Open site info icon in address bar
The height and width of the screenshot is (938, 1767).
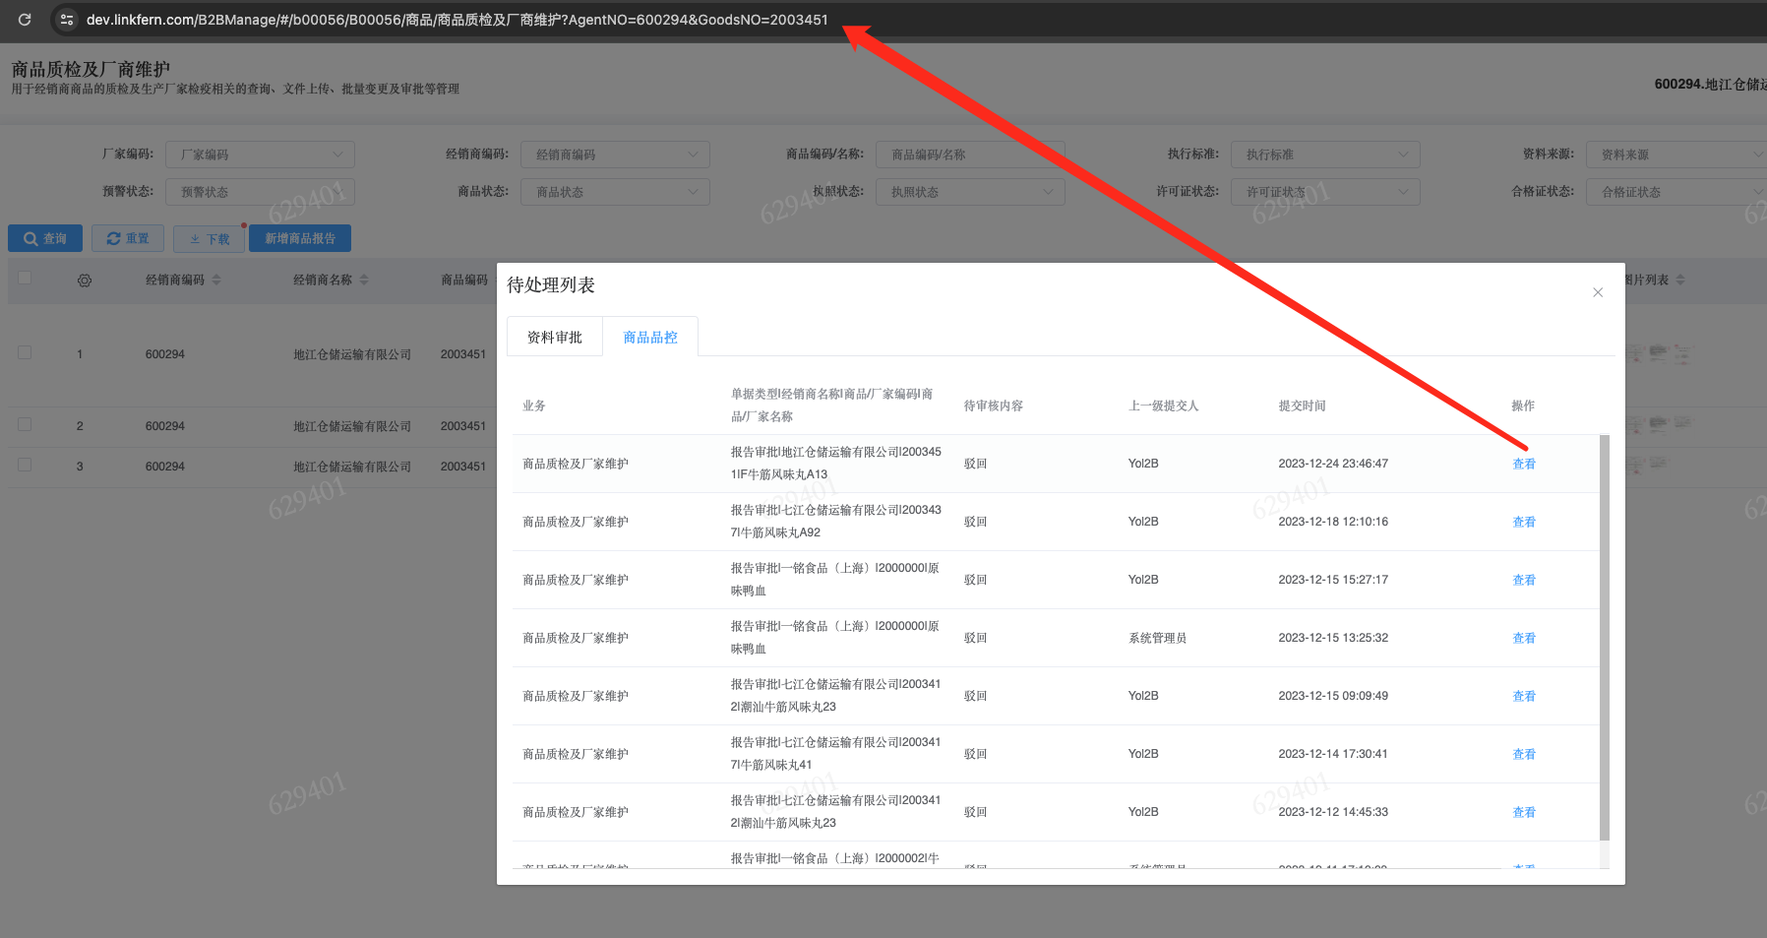click(x=66, y=20)
